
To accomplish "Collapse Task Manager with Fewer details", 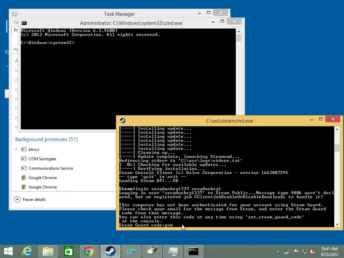I will (x=30, y=200).
